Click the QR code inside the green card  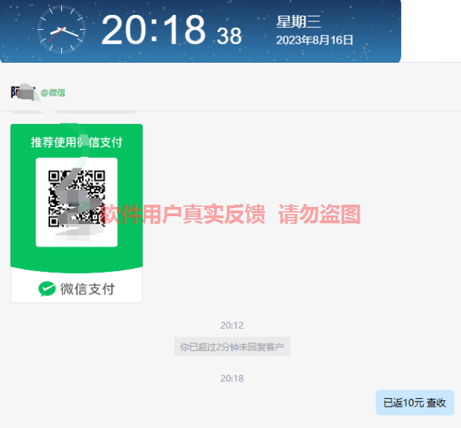point(76,199)
